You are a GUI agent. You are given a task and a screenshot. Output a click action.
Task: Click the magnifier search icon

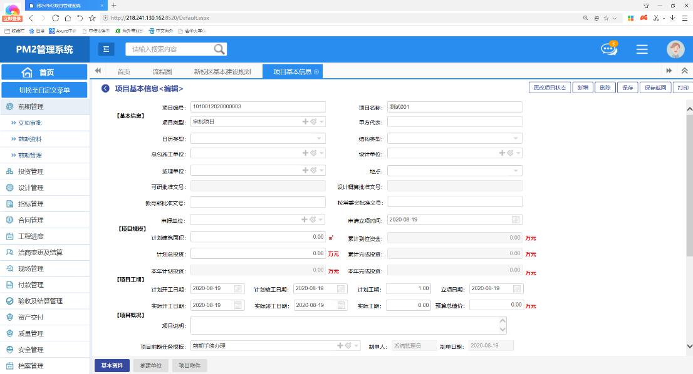pos(219,49)
